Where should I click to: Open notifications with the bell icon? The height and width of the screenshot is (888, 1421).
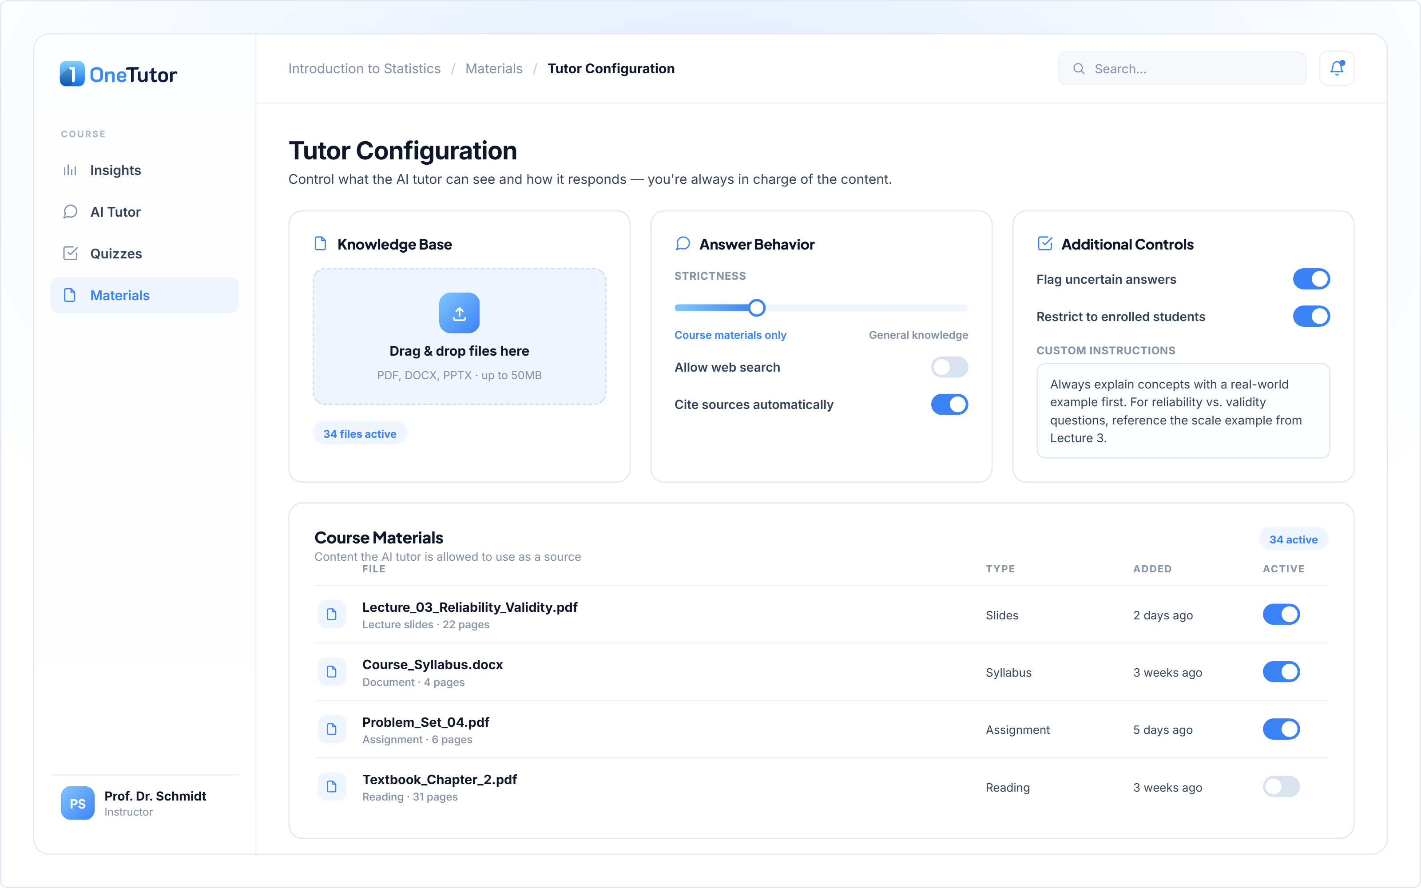tap(1337, 69)
